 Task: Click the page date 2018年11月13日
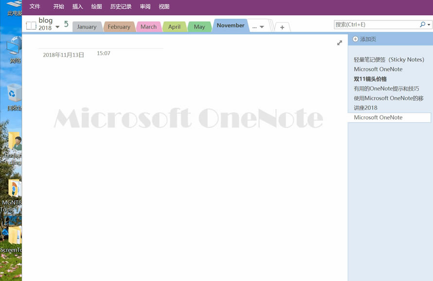(x=64, y=55)
